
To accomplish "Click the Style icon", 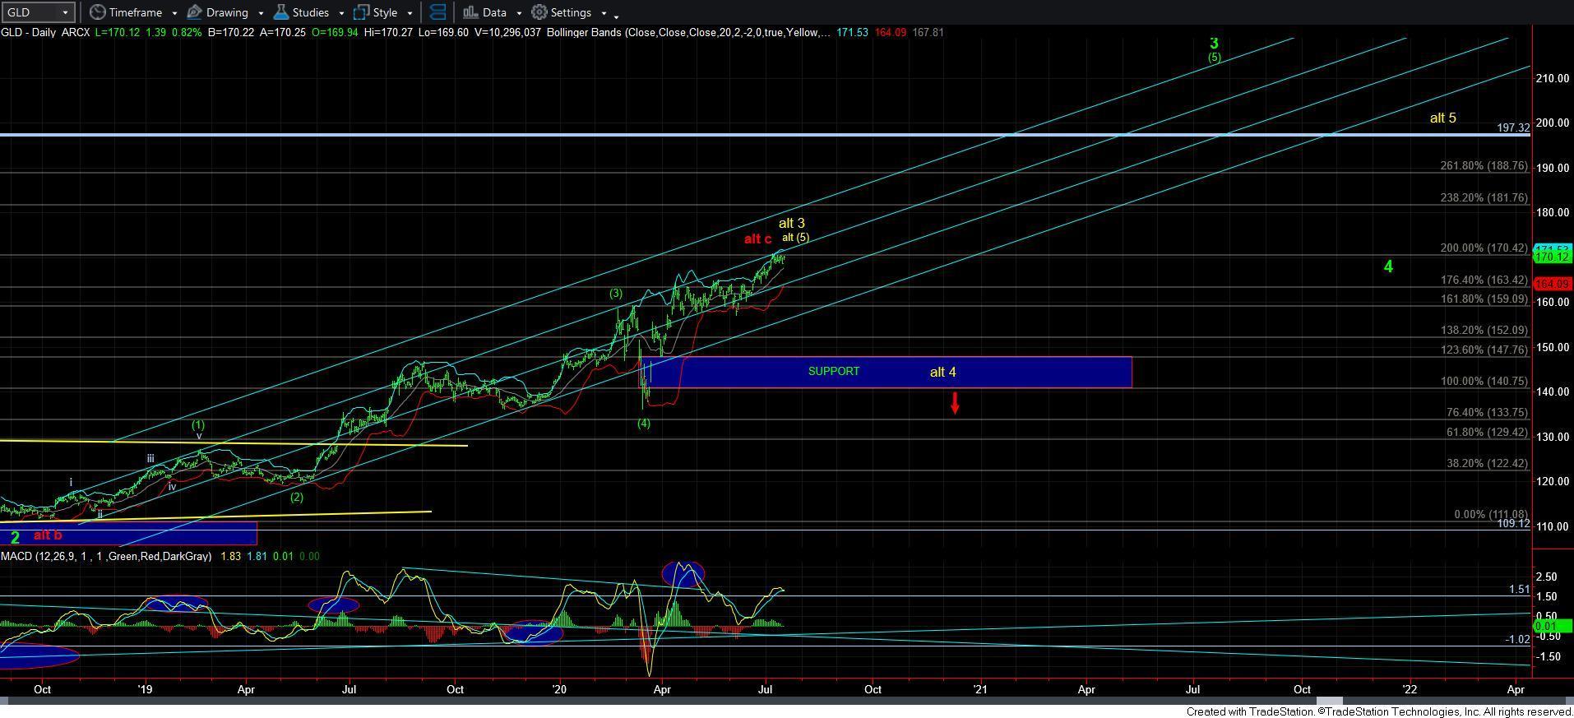I will [x=361, y=12].
